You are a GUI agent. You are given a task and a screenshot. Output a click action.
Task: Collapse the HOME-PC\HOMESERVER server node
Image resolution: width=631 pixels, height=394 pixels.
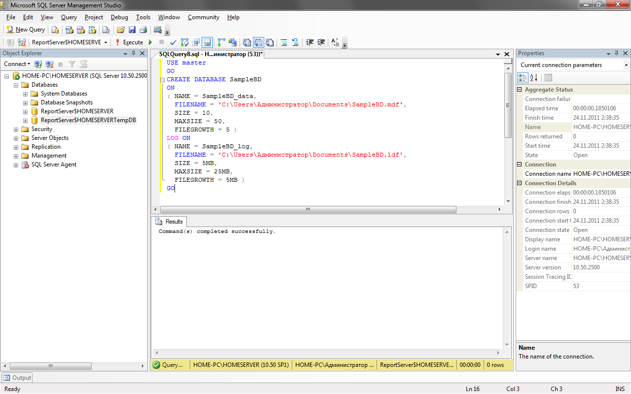tap(7, 76)
